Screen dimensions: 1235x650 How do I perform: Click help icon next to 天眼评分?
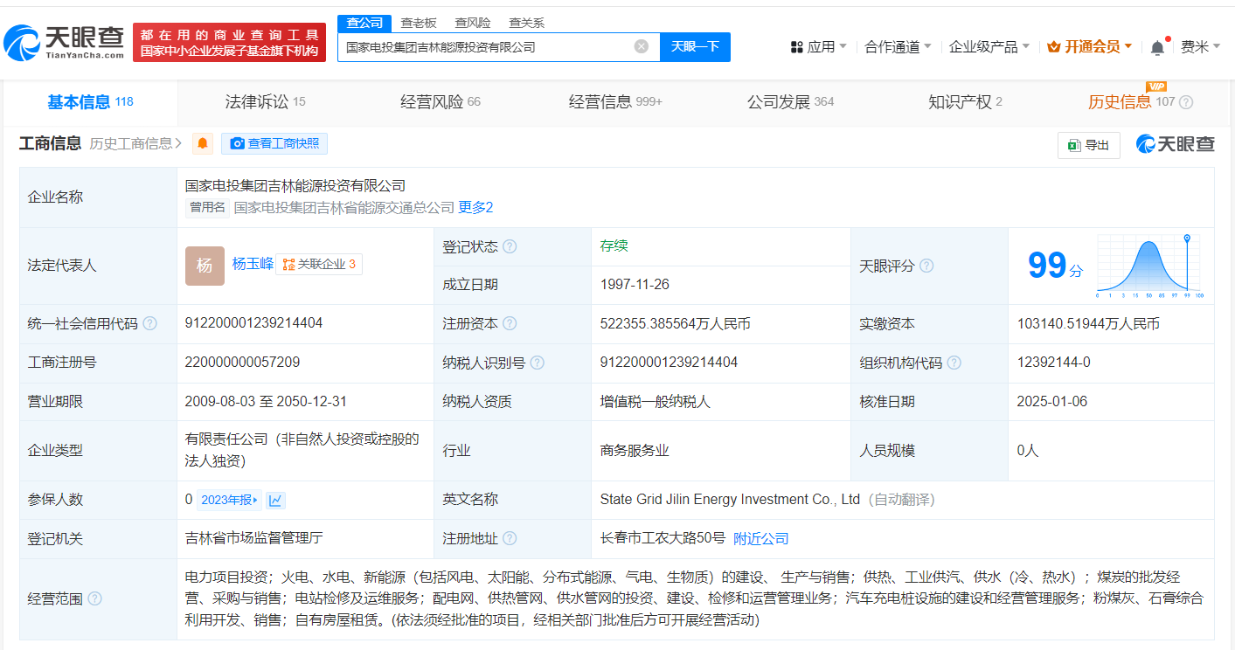pyautogui.click(x=926, y=266)
